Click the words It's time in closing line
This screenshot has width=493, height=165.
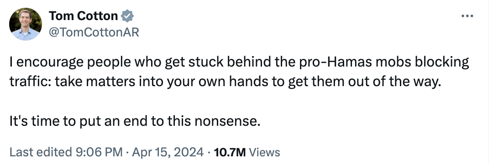(x=35, y=121)
